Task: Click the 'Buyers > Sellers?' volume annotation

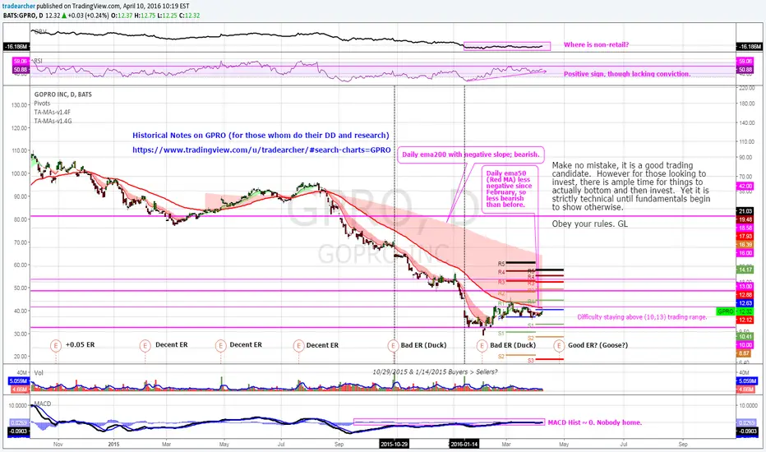Action: tap(436, 371)
